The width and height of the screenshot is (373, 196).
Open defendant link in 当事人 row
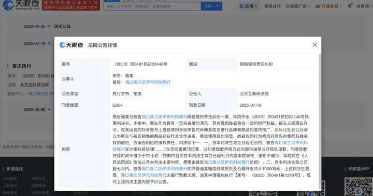coord(148,82)
